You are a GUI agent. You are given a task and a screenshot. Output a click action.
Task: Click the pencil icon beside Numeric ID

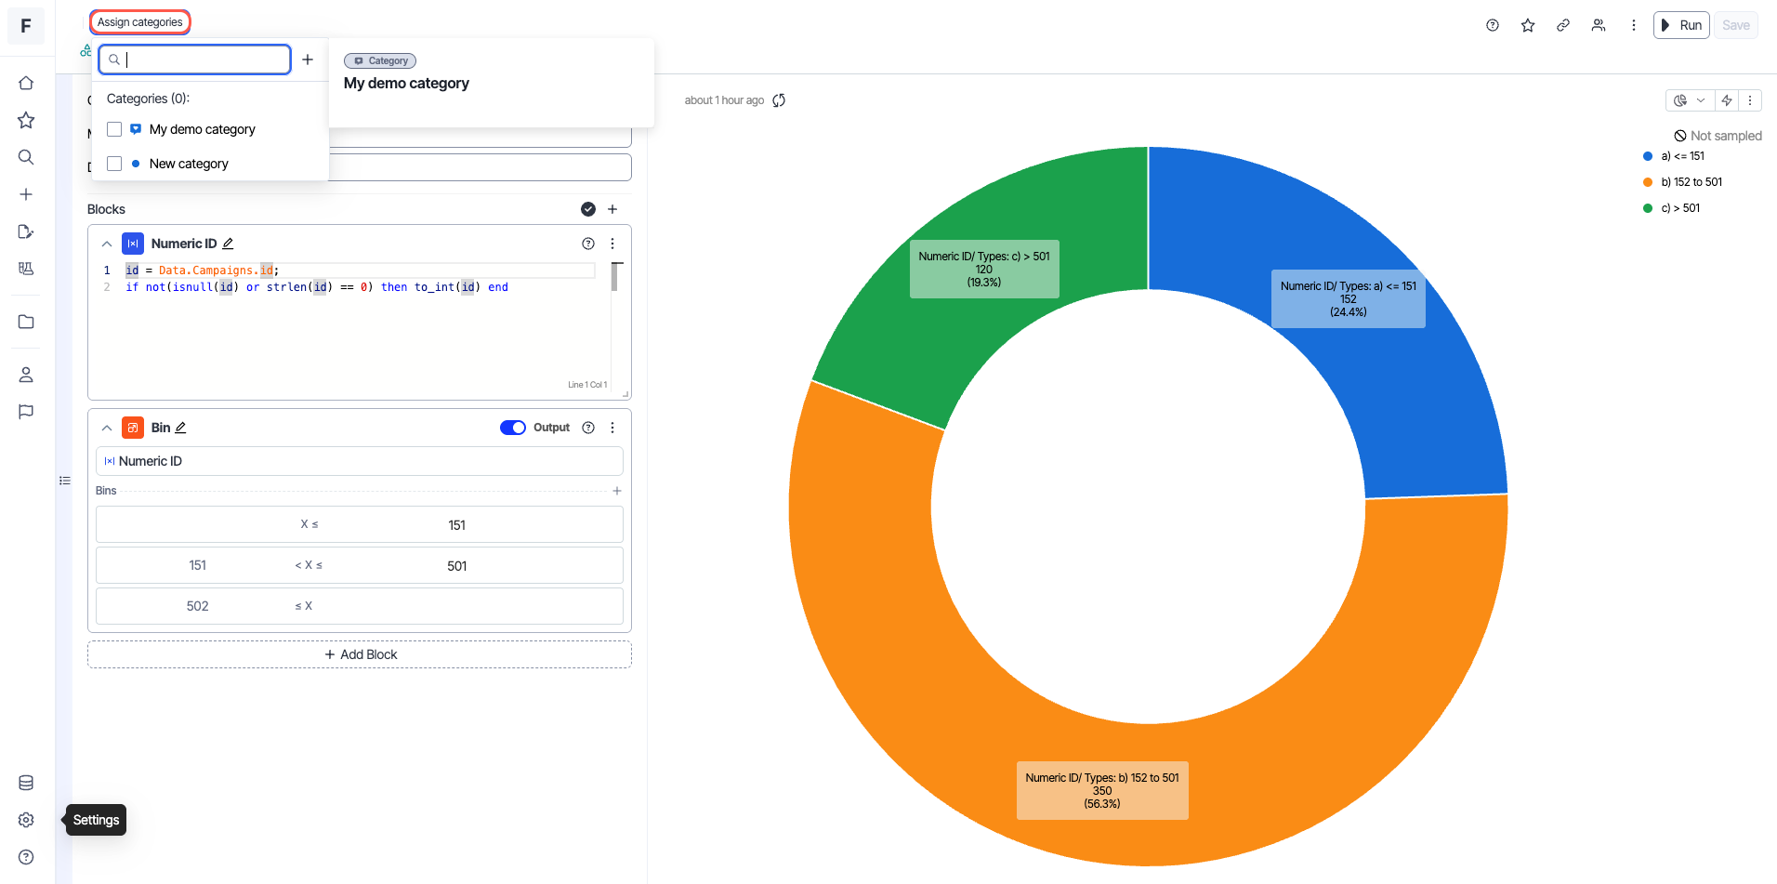point(228,244)
